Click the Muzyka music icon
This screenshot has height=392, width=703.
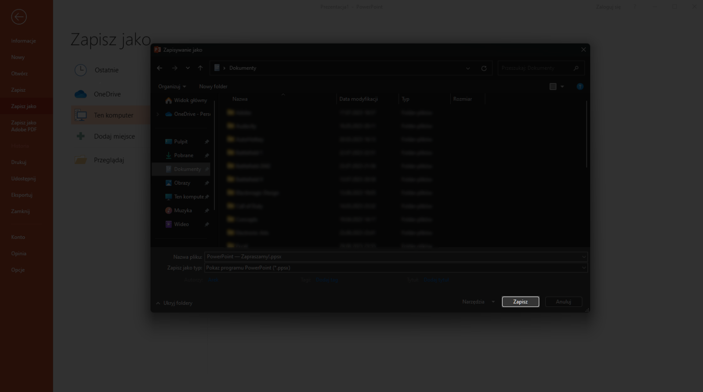(168, 210)
